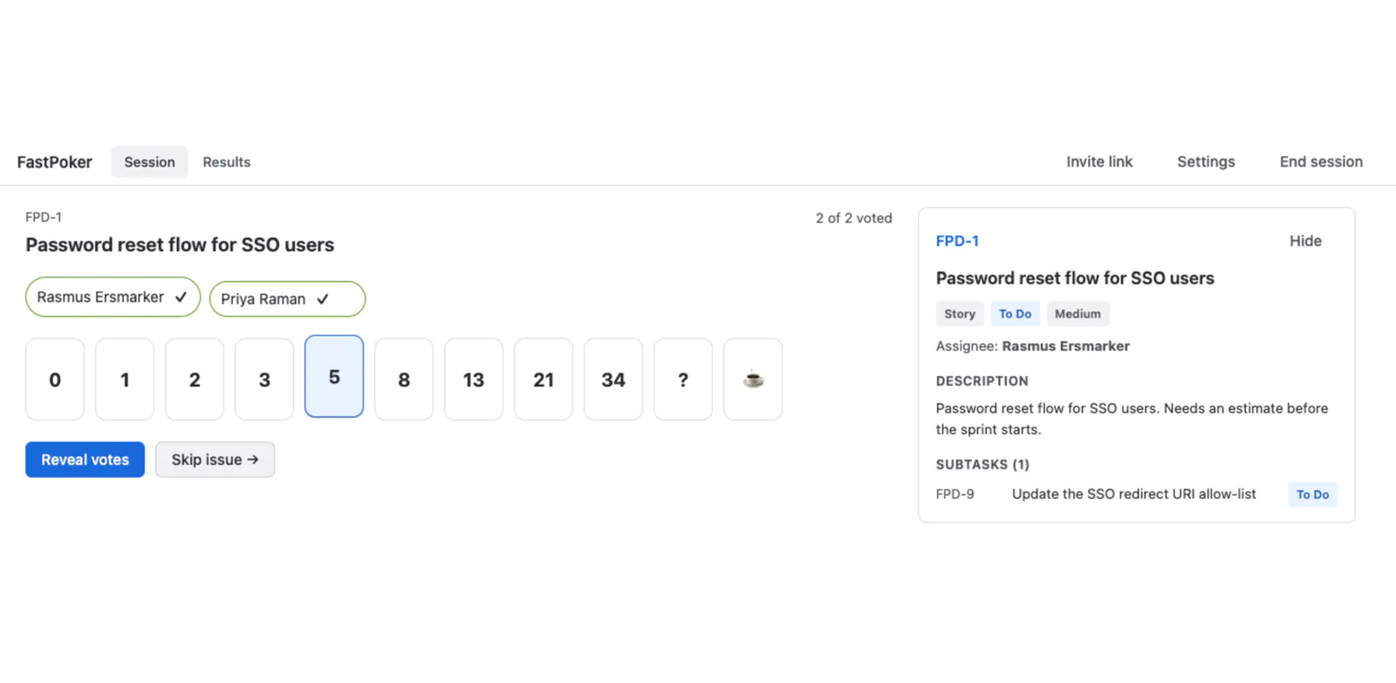Reveal votes for this issue
Viewport: 1396px width, 683px height.
[85, 460]
